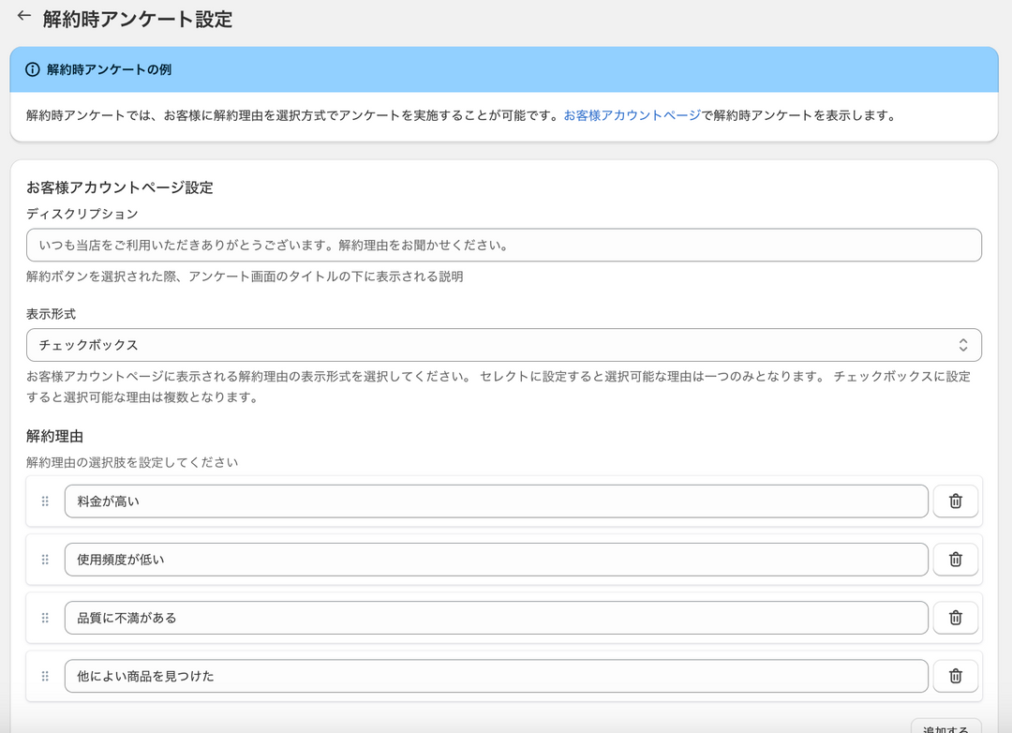This screenshot has width=1012, height=733.
Task: Click the 使用頻度が低い text input
Action: 496,560
